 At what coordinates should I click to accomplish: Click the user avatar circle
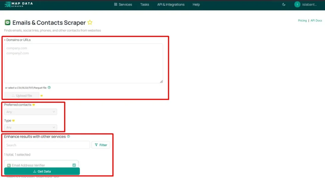pos(297,4)
